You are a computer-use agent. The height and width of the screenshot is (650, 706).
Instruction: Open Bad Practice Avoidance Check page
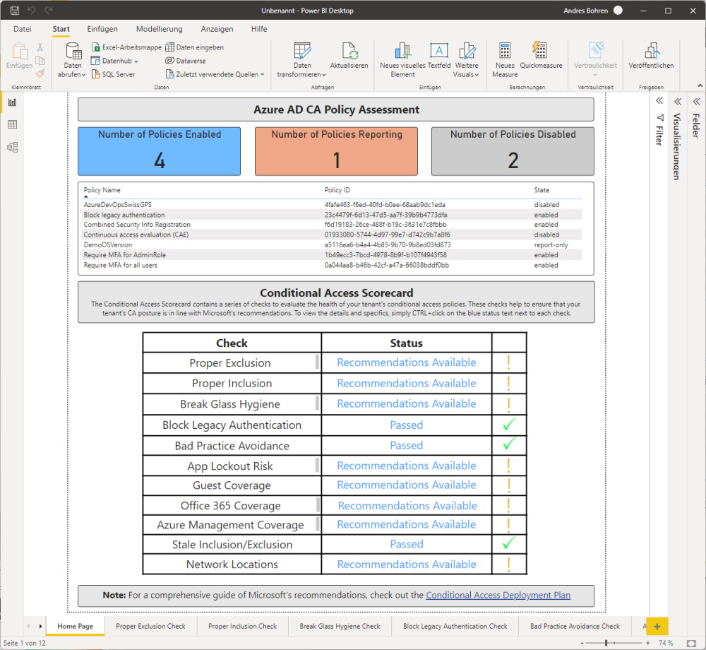[x=575, y=626]
